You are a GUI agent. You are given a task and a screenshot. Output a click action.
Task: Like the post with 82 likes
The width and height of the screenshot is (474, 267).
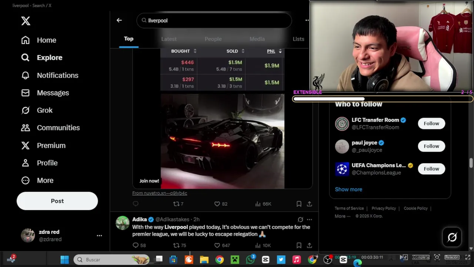pos(221,204)
